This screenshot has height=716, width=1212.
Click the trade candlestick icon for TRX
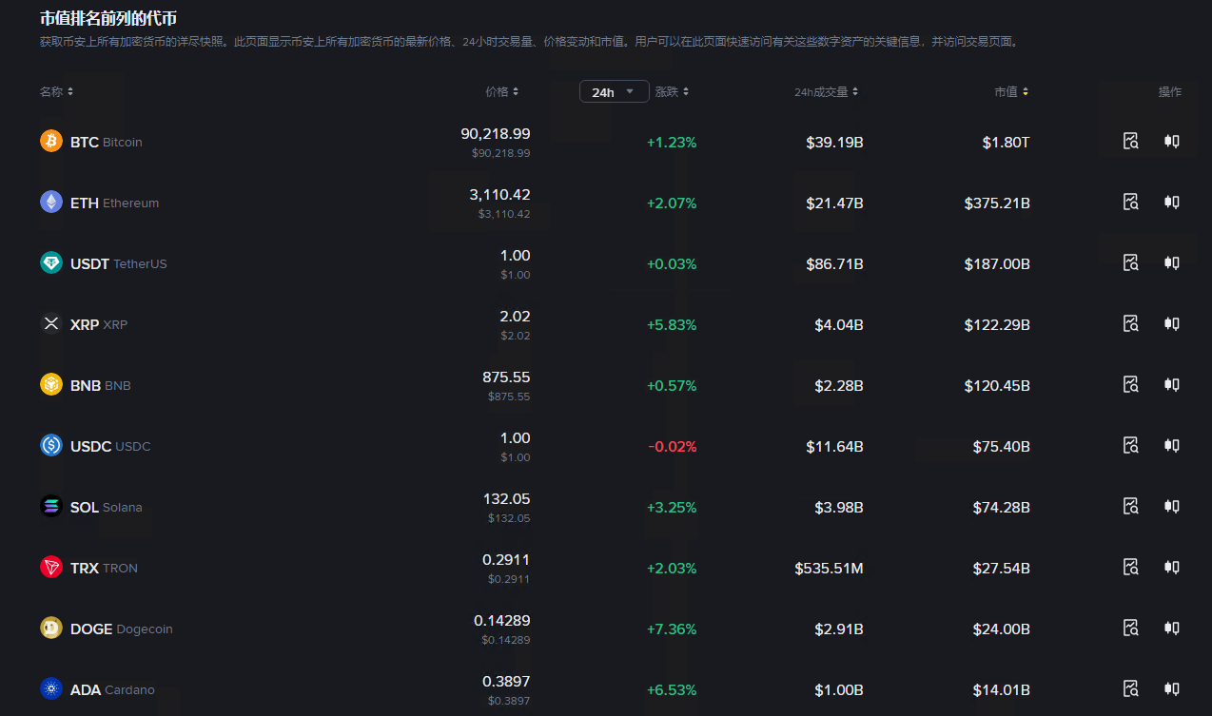click(1171, 568)
